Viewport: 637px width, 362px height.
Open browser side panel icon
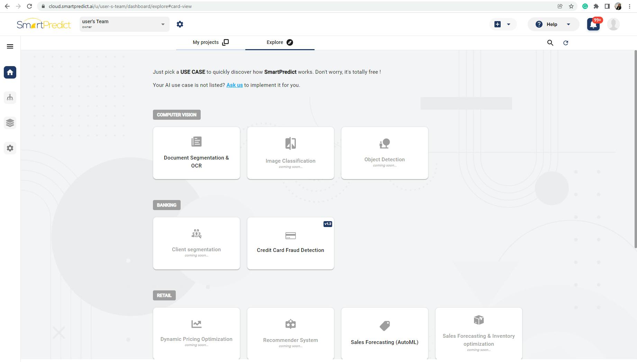[x=607, y=6]
